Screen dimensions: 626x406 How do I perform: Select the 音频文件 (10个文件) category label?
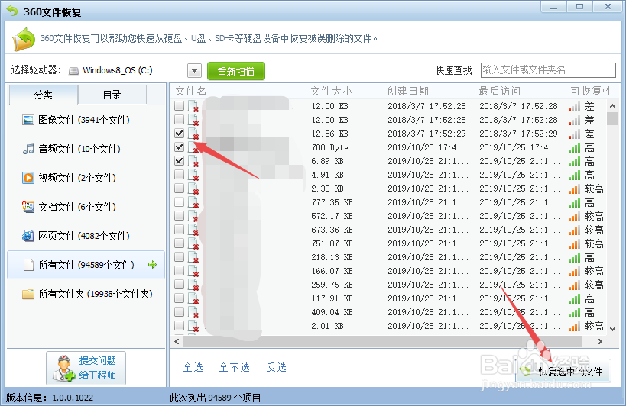click(79, 149)
